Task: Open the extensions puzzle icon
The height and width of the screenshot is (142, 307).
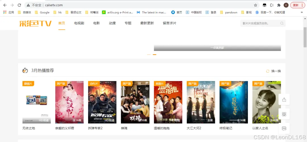Action: [279, 5]
